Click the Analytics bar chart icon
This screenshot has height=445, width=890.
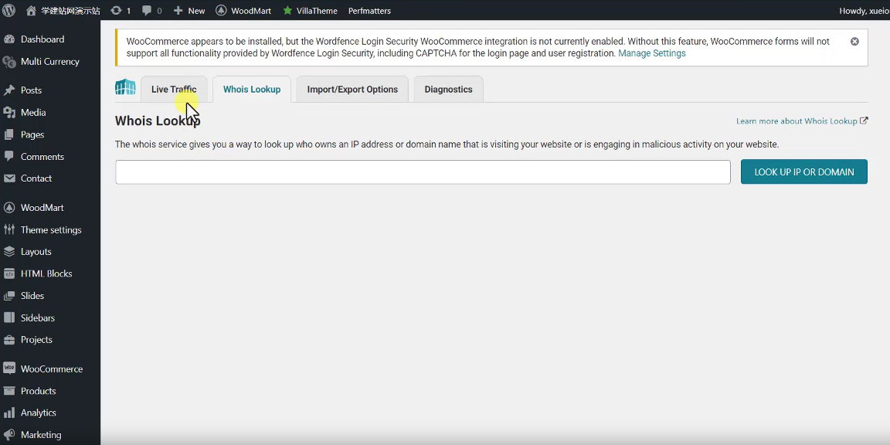9,413
